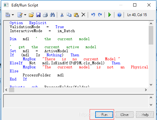Screen dimensions: 157x120
Task: Close the Edit/Run Script window
Action: [149, 5]
